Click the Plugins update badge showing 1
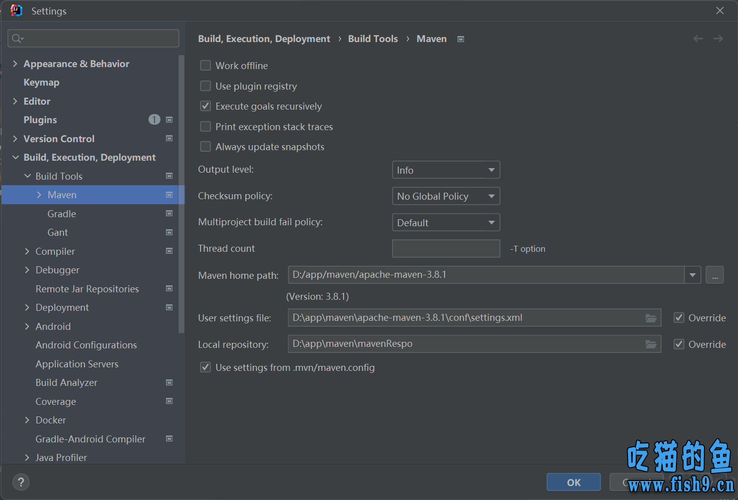This screenshot has height=500, width=738. [x=154, y=119]
